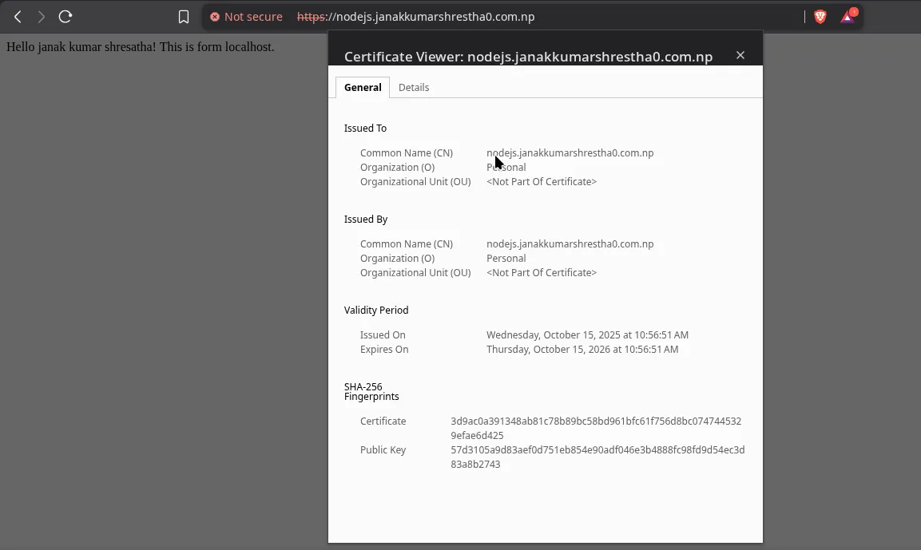Click the Issued To Common Name value

coord(570,152)
